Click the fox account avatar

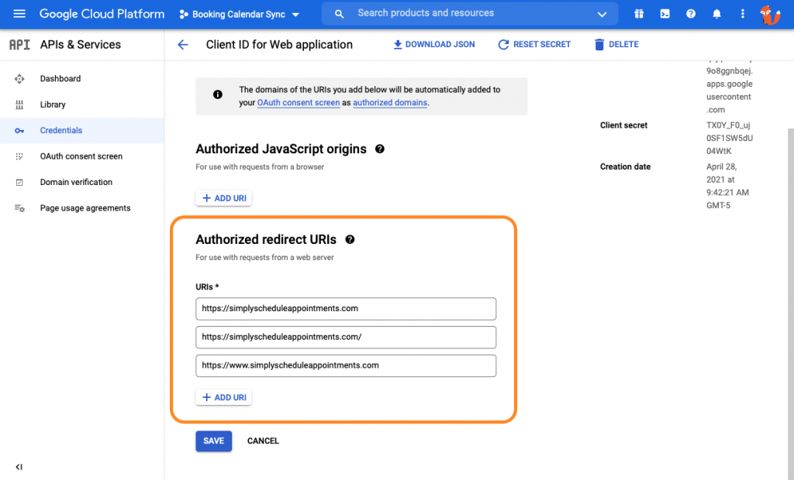(x=770, y=14)
